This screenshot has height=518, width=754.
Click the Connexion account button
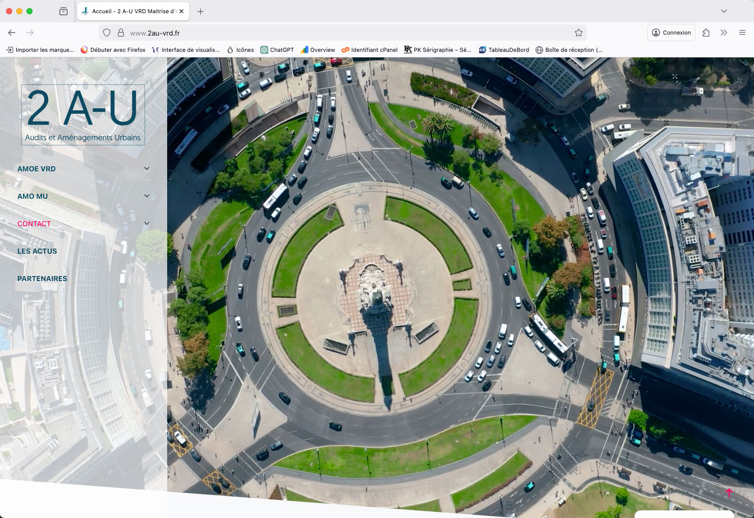[671, 33]
